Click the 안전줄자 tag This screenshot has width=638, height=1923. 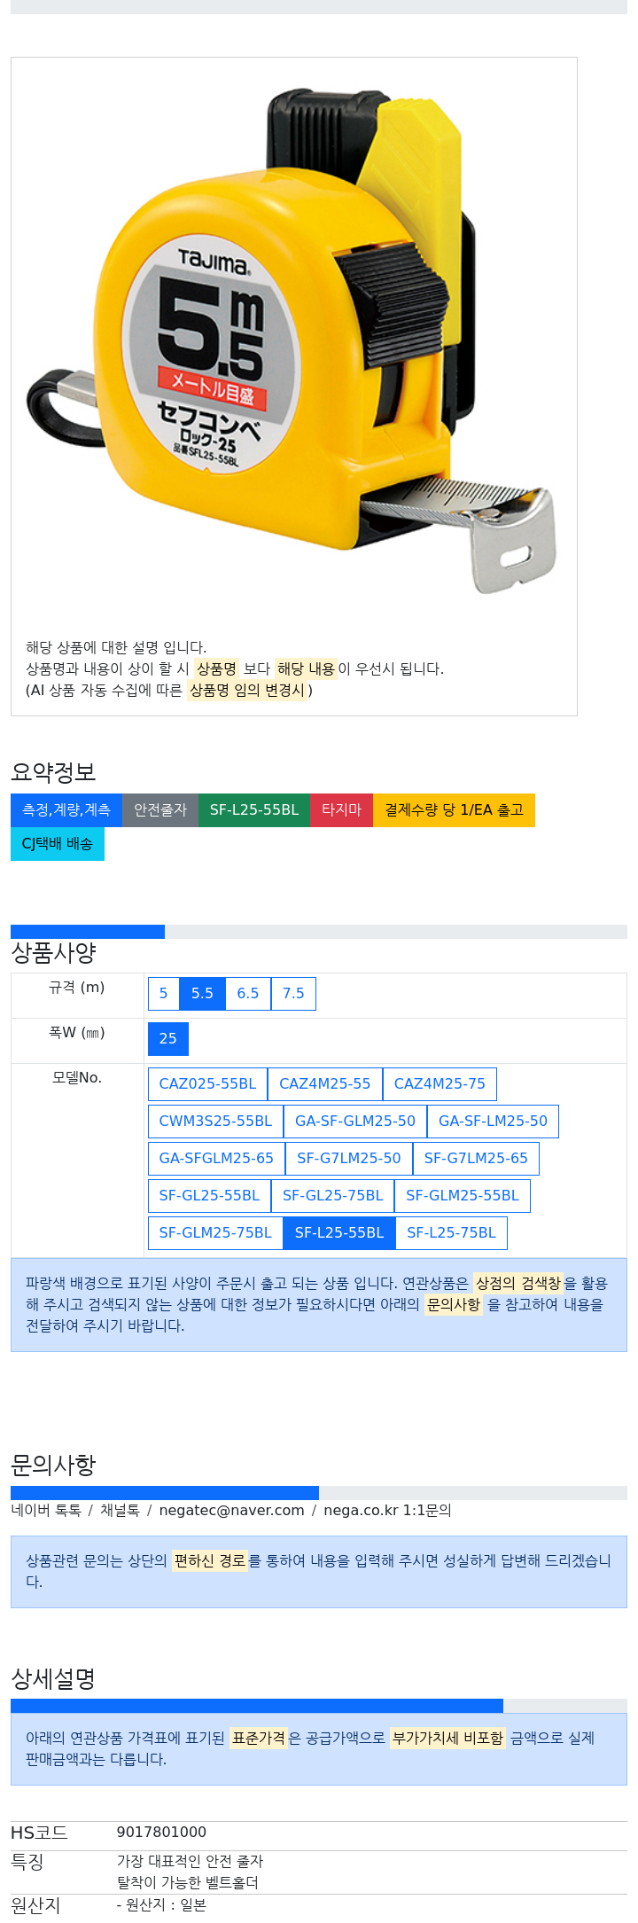(160, 810)
